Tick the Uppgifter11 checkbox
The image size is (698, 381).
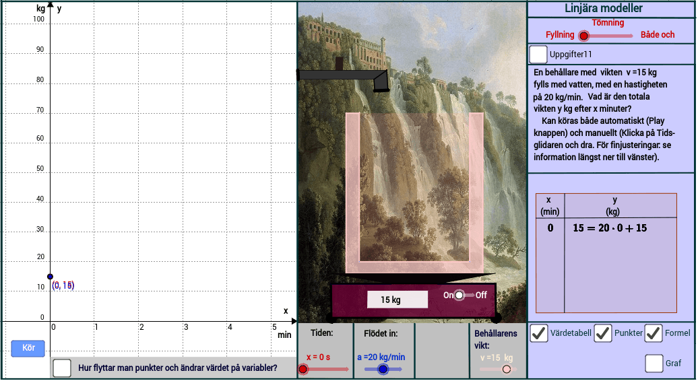pos(538,55)
